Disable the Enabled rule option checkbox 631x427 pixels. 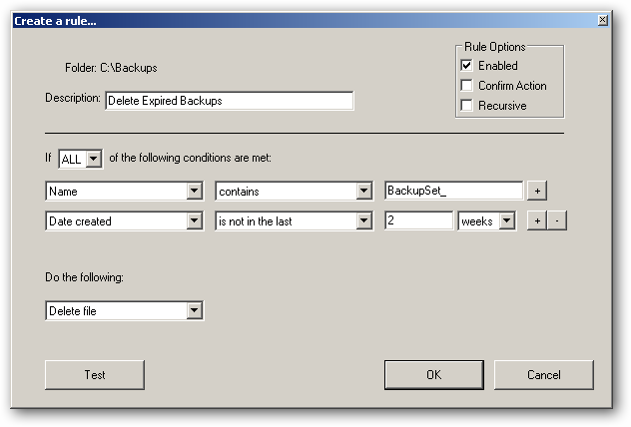466,65
